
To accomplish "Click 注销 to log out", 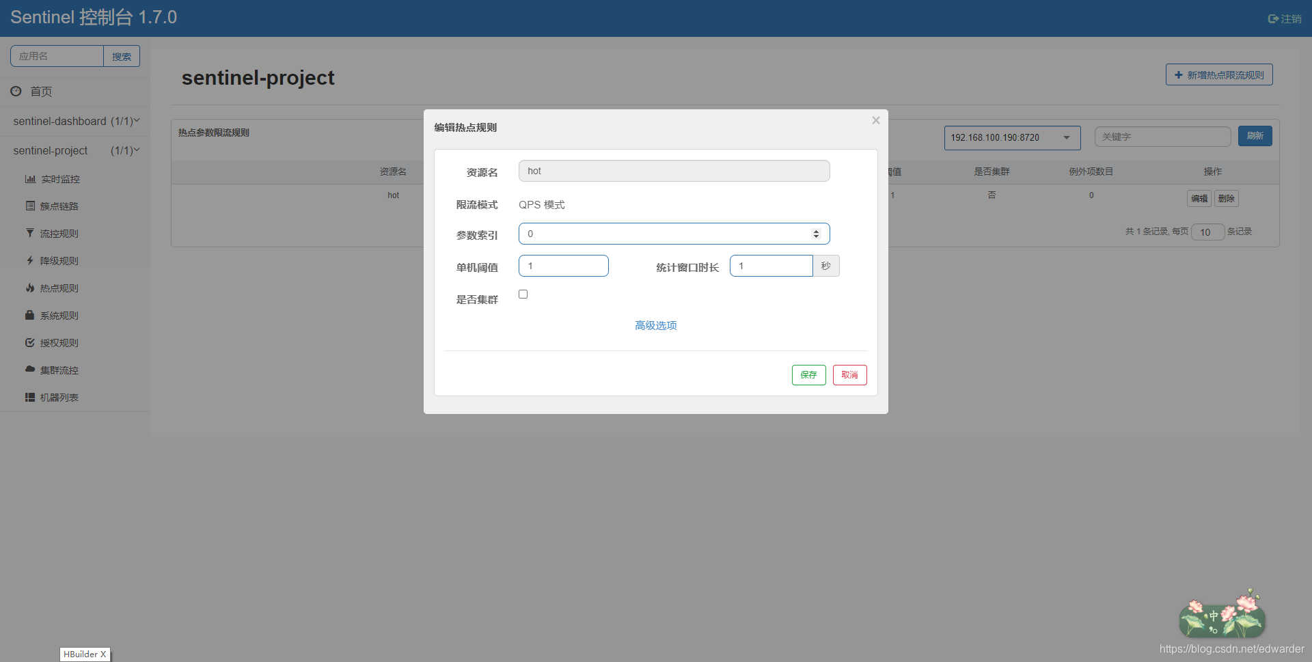I will pyautogui.click(x=1285, y=18).
